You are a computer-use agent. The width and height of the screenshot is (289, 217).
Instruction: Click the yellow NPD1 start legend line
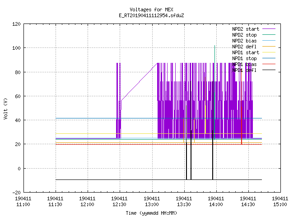[269, 52]
